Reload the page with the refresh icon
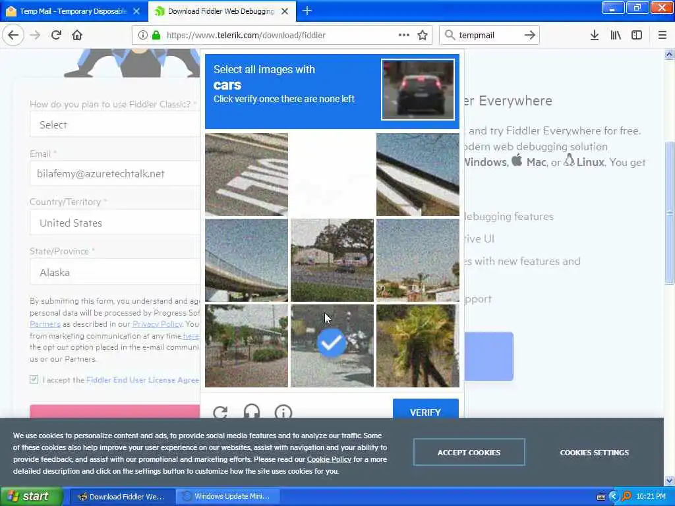675x506 pixels. (56, 36)
